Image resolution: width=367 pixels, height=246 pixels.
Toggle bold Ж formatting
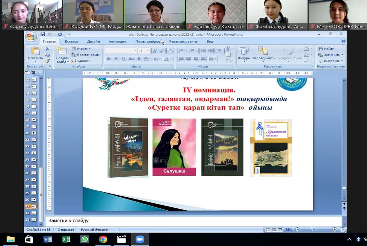pyautogui.click(x=109, y=59)
